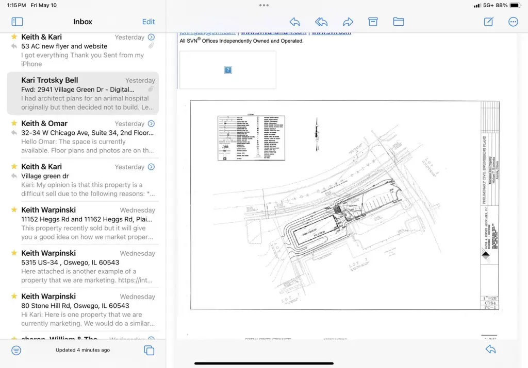Expand the 32-34 W Chicago Ave thread
This screenshot has width=528, height=368.
coord(151,124)
